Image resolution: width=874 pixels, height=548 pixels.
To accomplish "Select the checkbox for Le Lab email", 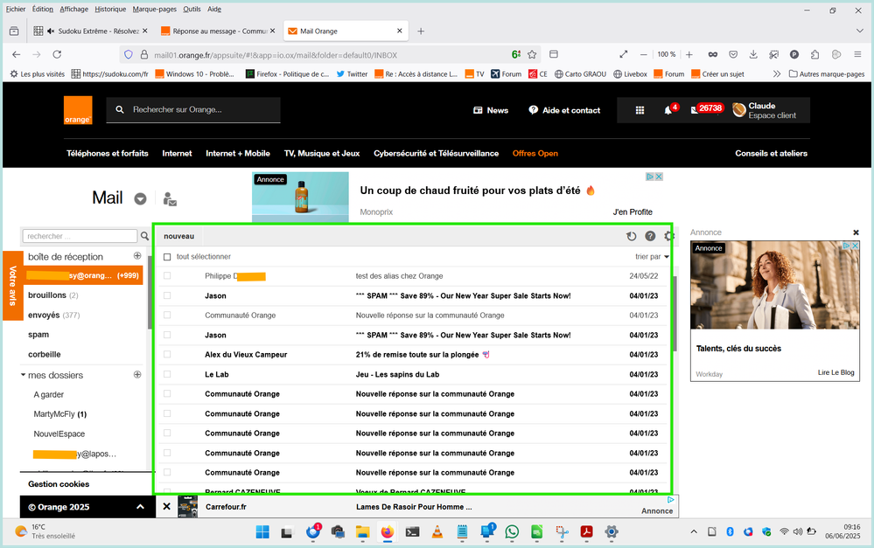I will [x=167, y=374].
